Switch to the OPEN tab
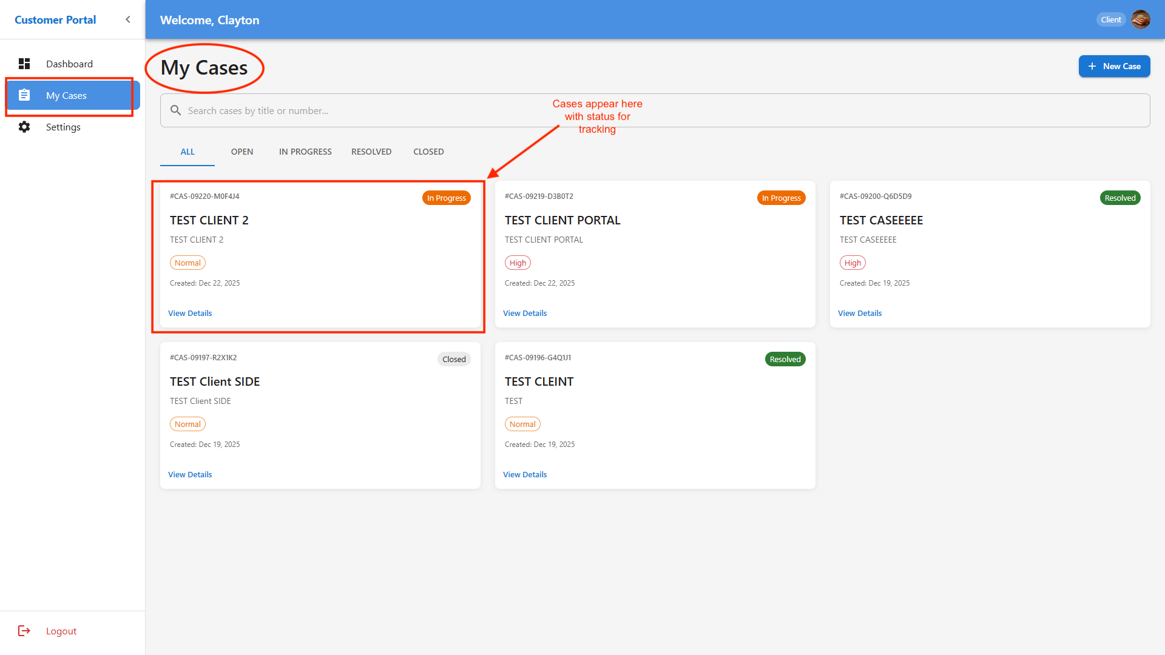 [241, 152]
